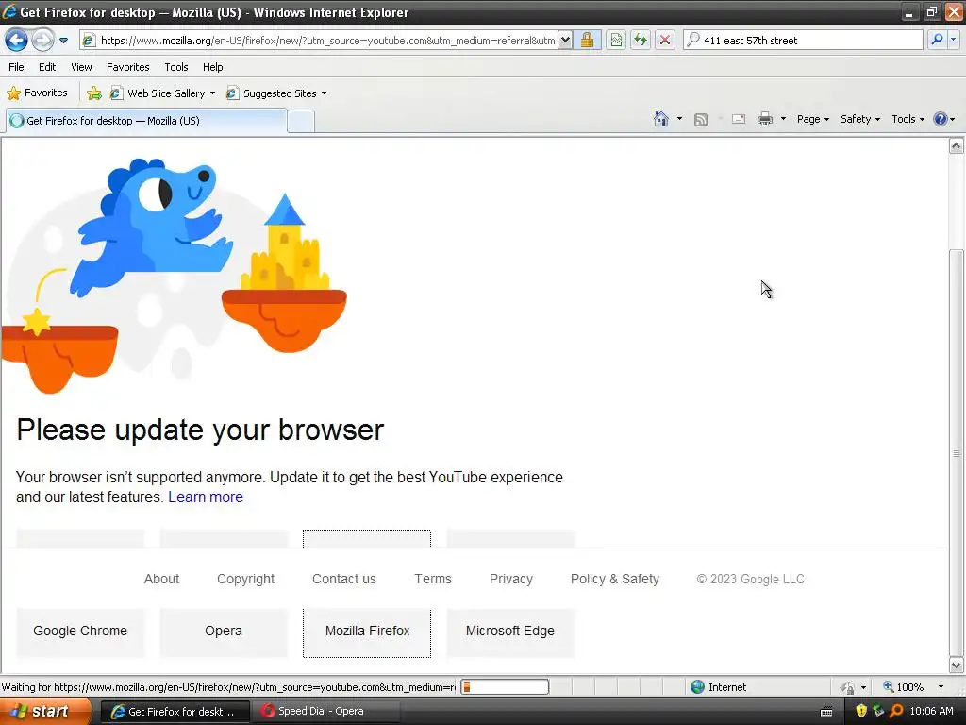
Task: Click the Forward navigation arrow
Action: point(42,40)
